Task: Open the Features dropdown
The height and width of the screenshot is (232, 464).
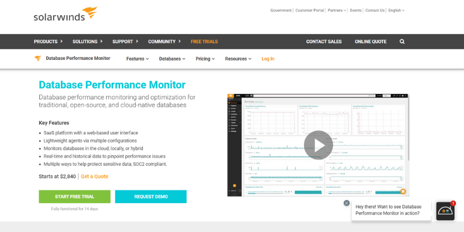Action: [137, 59]
